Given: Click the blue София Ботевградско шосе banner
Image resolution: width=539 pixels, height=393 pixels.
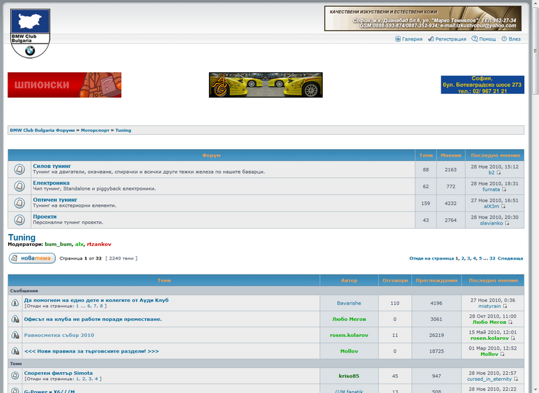Looking at the screenshot, I should 482,84.
